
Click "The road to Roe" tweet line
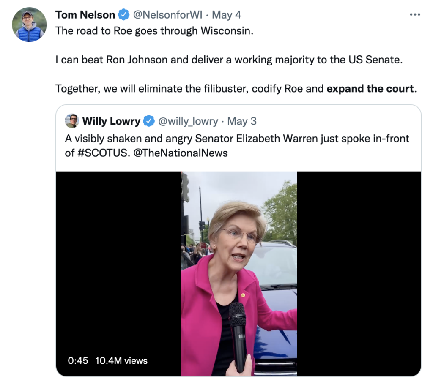(x=154, y=32)
